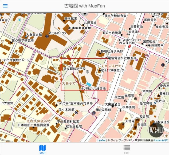This screenshot has height=155, width=169.
Task: Click the 天徳湯 bathhouse icon
Action: (x=128, y=34)
